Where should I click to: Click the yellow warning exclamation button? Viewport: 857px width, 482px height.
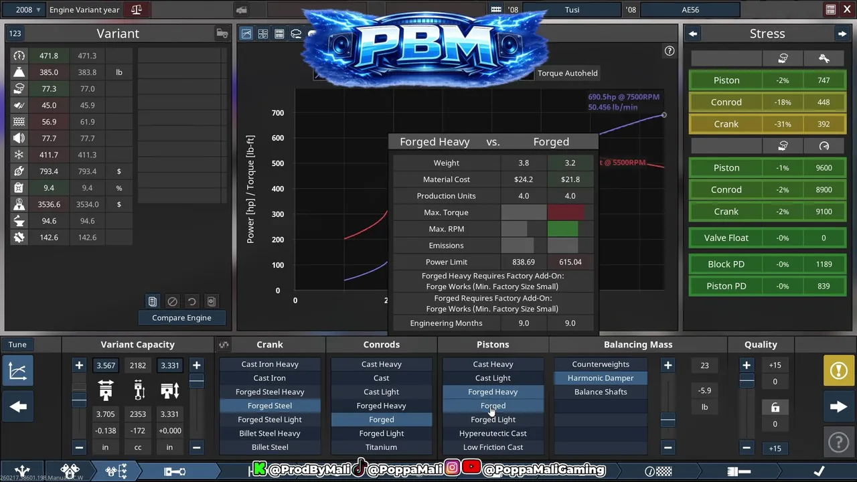coord(838,371)
